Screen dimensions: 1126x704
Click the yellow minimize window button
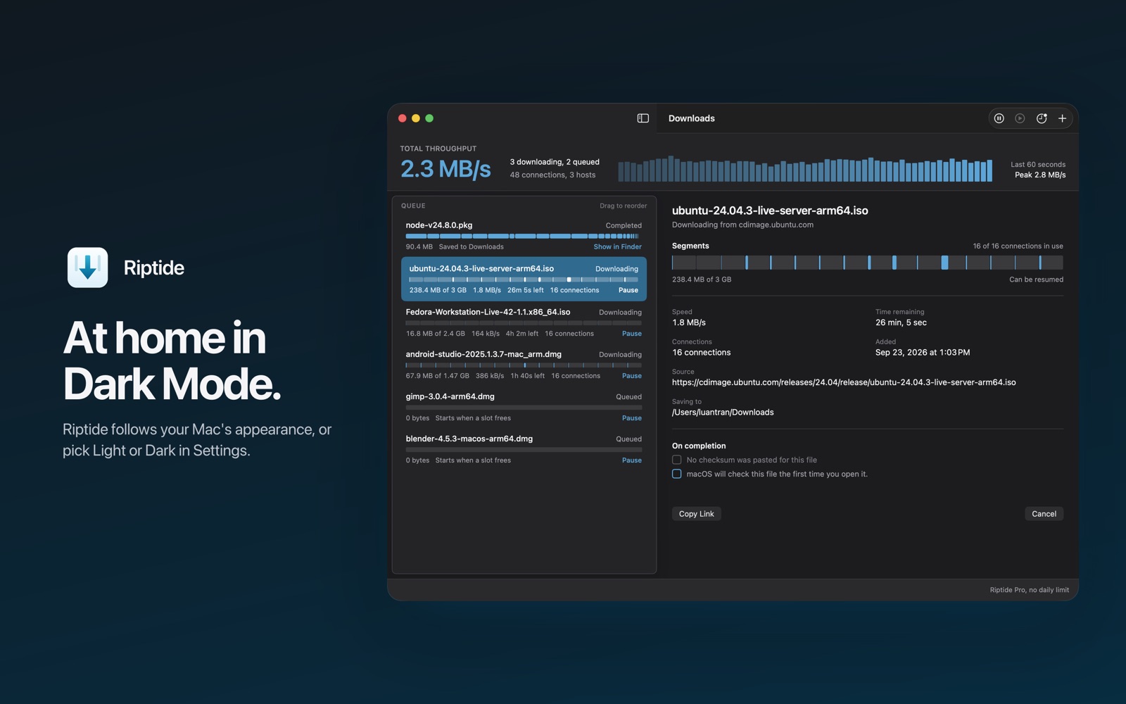(x=416, y=118)
